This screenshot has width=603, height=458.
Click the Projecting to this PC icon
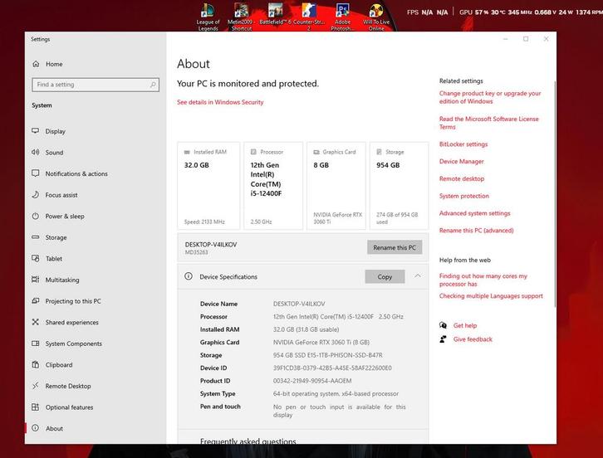pyautogui.click(x=36, y=301)
